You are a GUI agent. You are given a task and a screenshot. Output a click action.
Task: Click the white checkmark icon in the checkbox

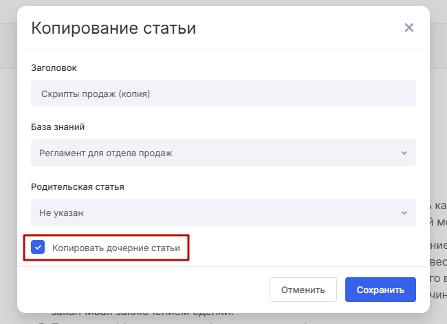click(x=39, y=248)
